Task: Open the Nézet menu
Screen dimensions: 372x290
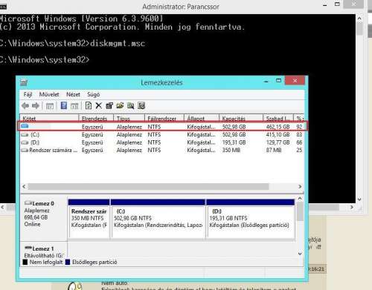Action: [73, 94]
